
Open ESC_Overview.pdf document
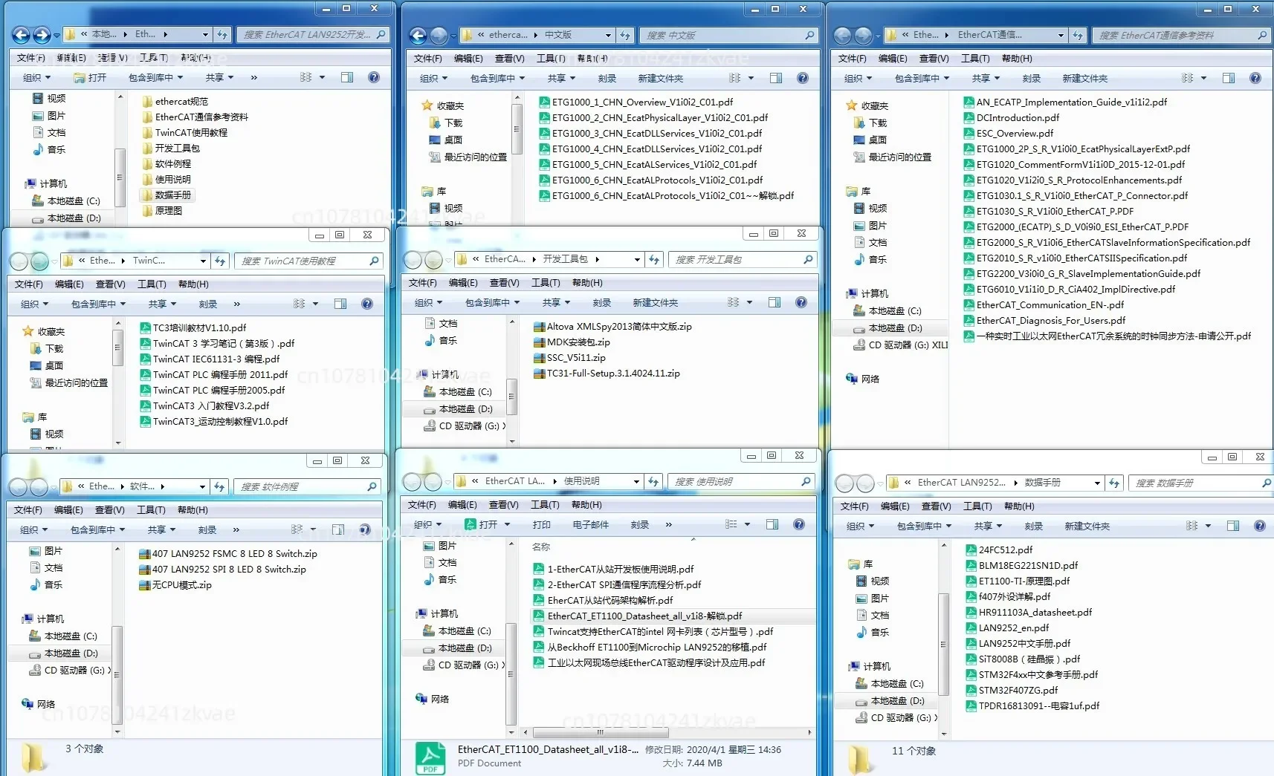click(x=1008, y=133)
